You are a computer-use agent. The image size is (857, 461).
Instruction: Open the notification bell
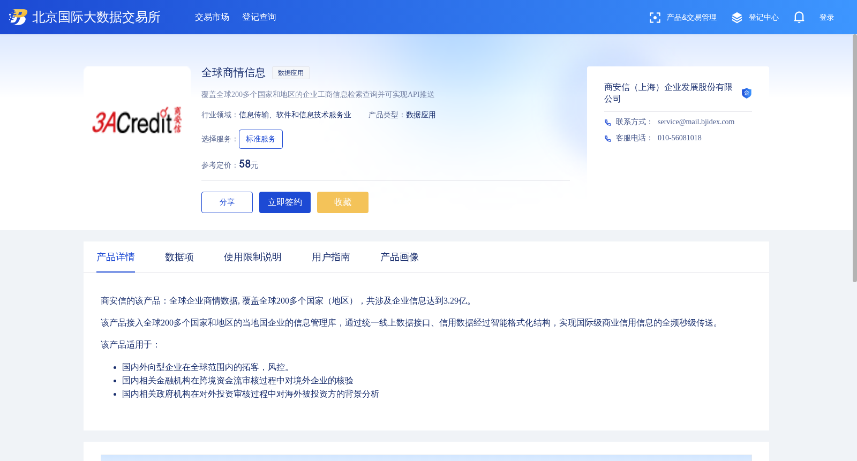tap(799, 17)
